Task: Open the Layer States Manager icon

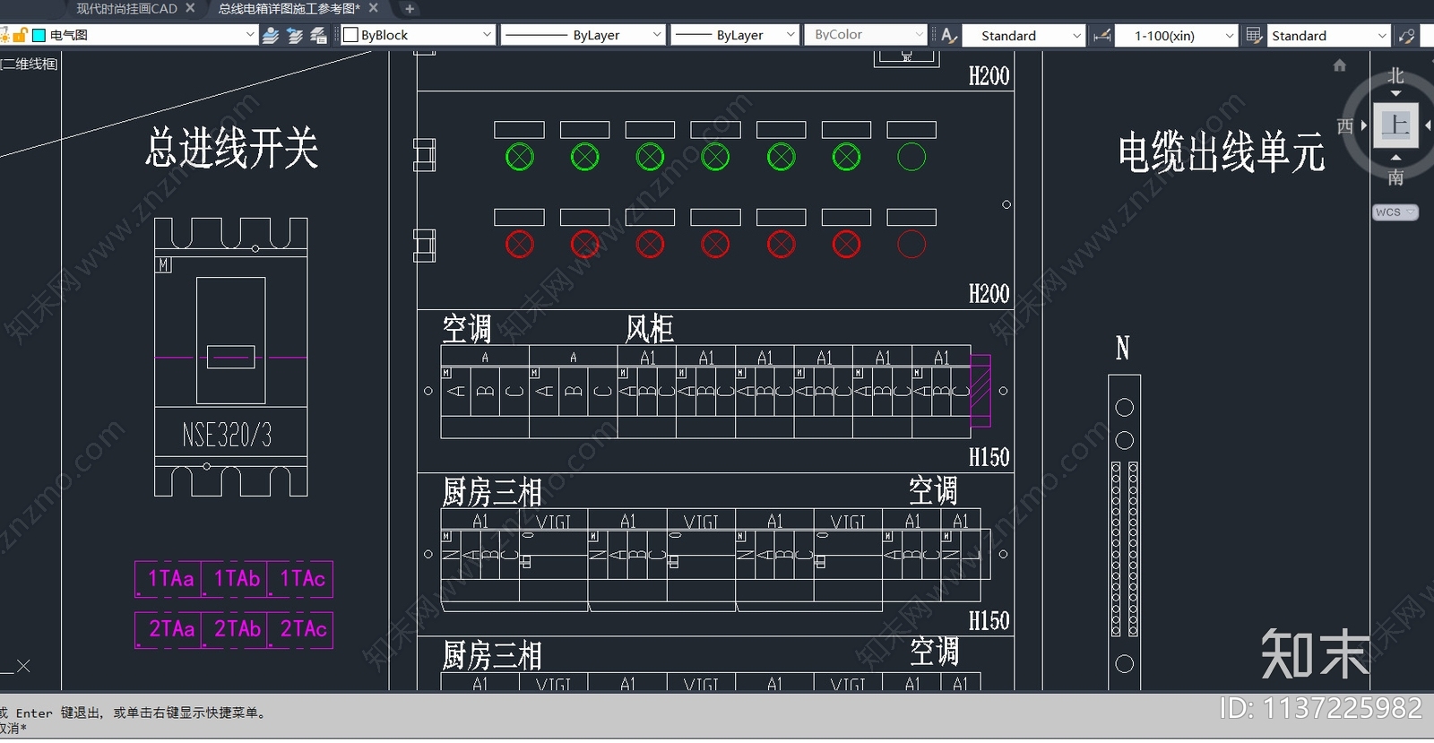Action: (x=318, y=35)
